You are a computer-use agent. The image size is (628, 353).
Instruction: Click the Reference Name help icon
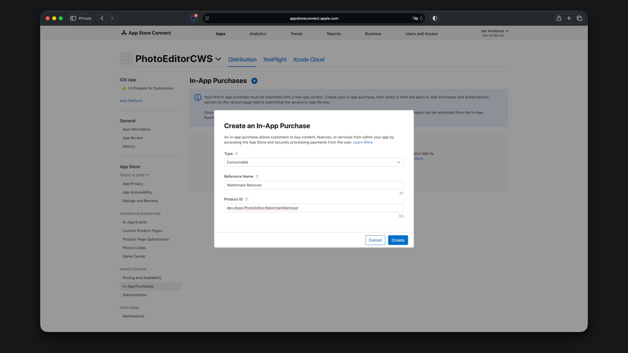point(257,176)
